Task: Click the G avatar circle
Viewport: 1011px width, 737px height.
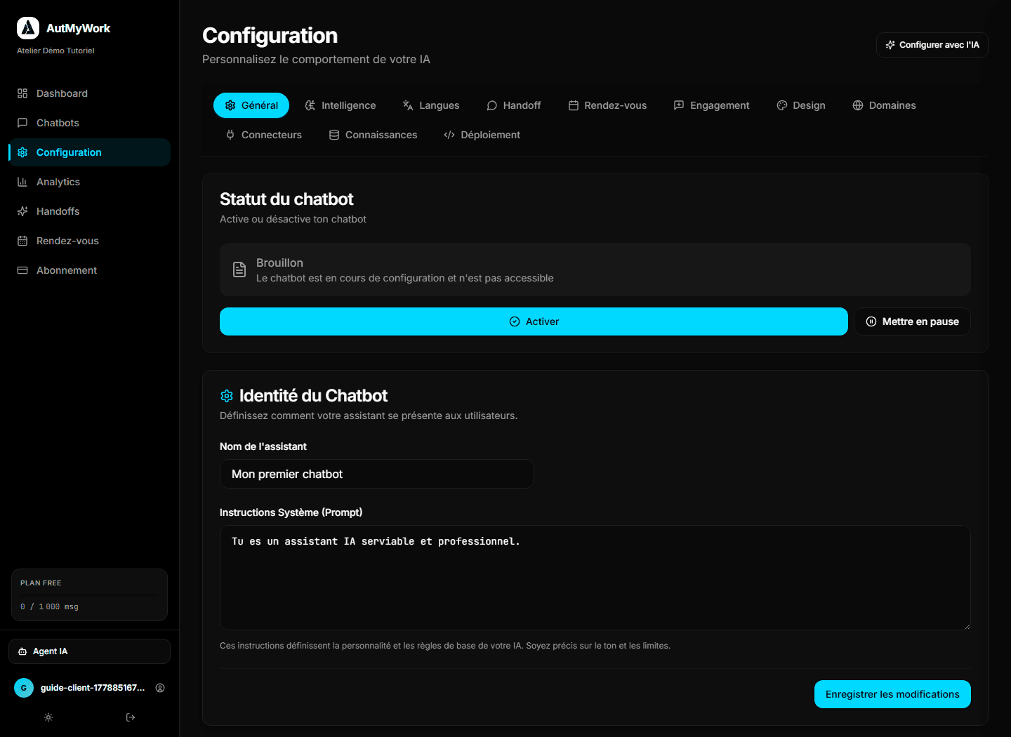Action: pos(24,688)
